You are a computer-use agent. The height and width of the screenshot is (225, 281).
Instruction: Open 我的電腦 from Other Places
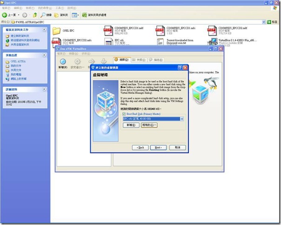[x=16, y=74]
